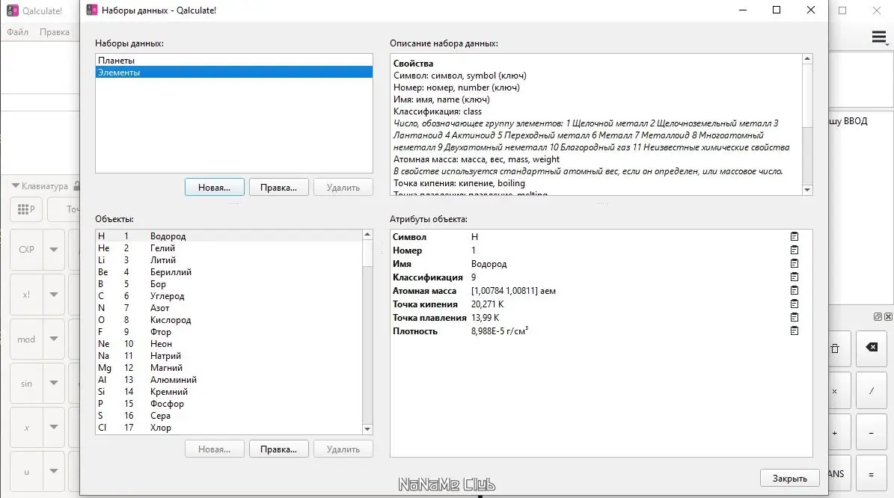Click the sin keypad button
Screen dimensions: 894x498
[x=26, y=384]
